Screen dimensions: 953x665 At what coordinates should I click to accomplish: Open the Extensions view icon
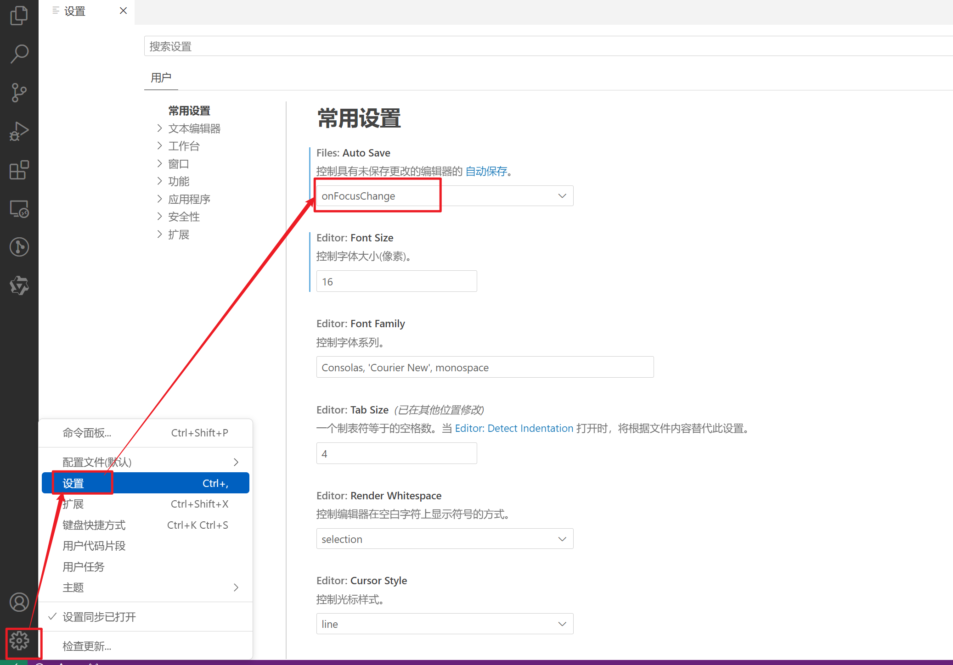tap(19, 170)
